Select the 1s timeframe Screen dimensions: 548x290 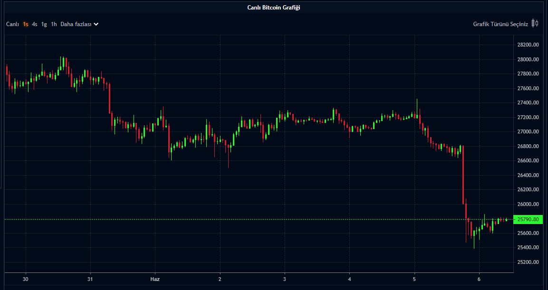pos(26,24)
